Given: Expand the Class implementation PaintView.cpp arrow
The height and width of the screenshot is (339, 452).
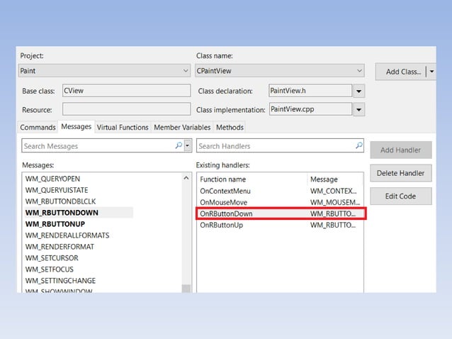Looking at the screenshot, I should coord(359,110).
